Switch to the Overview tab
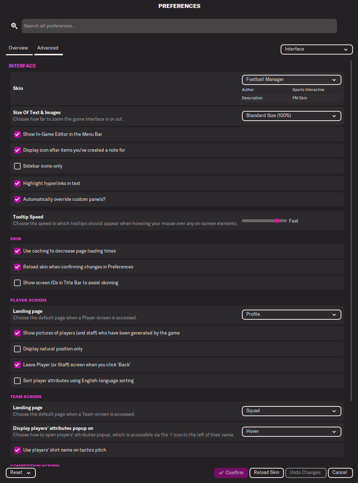The width and height of the screenshot is (358, 483). point(18,48)
